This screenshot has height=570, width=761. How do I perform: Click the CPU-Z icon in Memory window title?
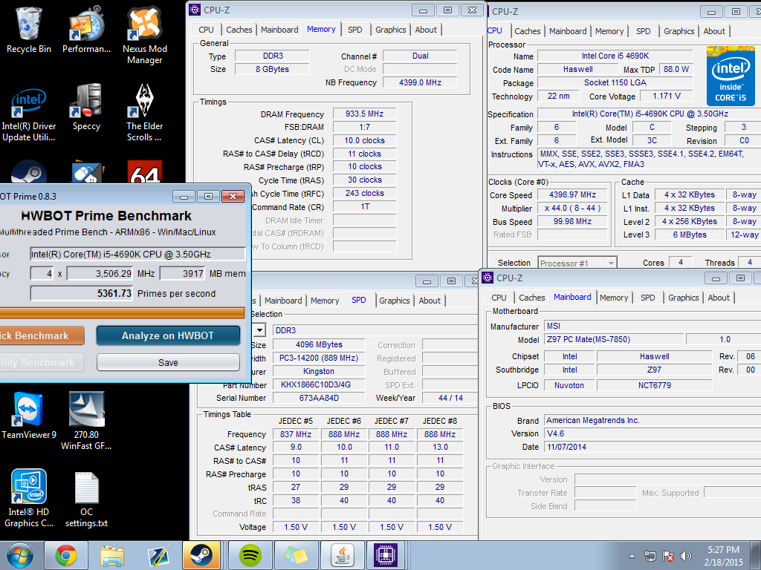tap(195, 10)
